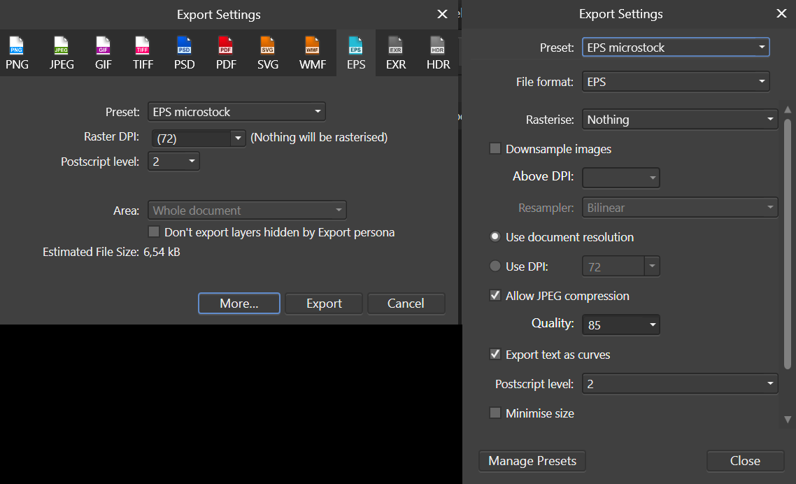Select the TIFF export format icon
Image resolution: width=796 pixels, height=484 pixels.
pyautogui.click(x=143, y=52)
